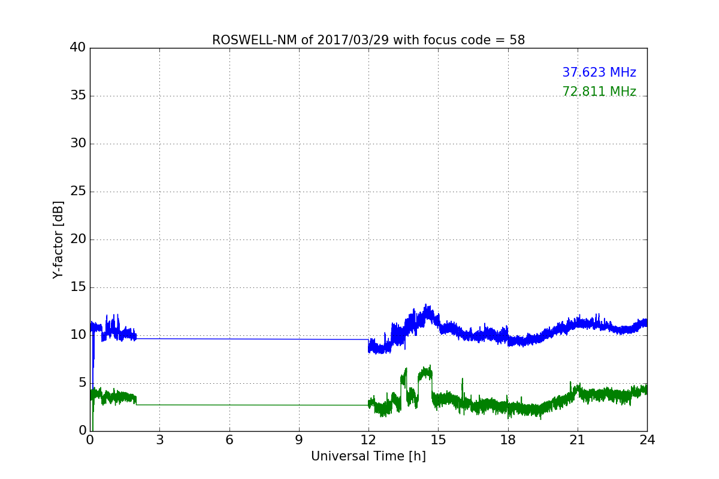719x479 pixels.
Task: Click x-axis tick label 24
Action: (x=647, y=440)
